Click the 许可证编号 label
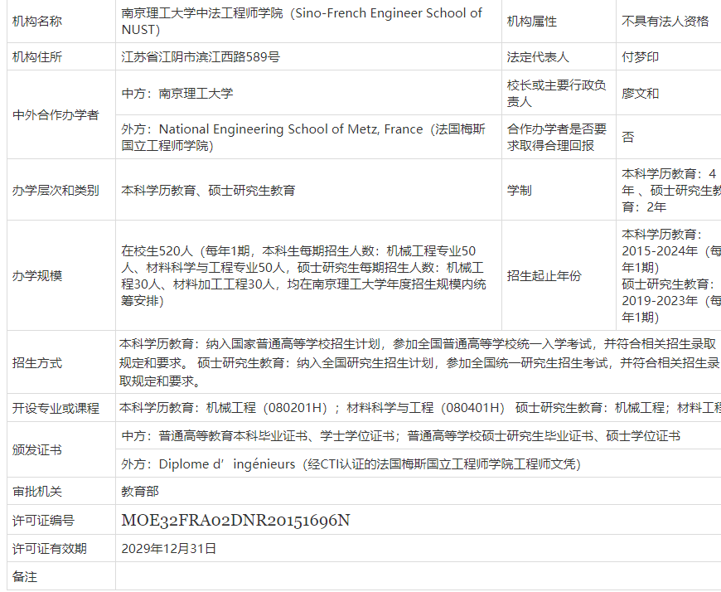The image size is (721, 592). (x=43, y=521)
